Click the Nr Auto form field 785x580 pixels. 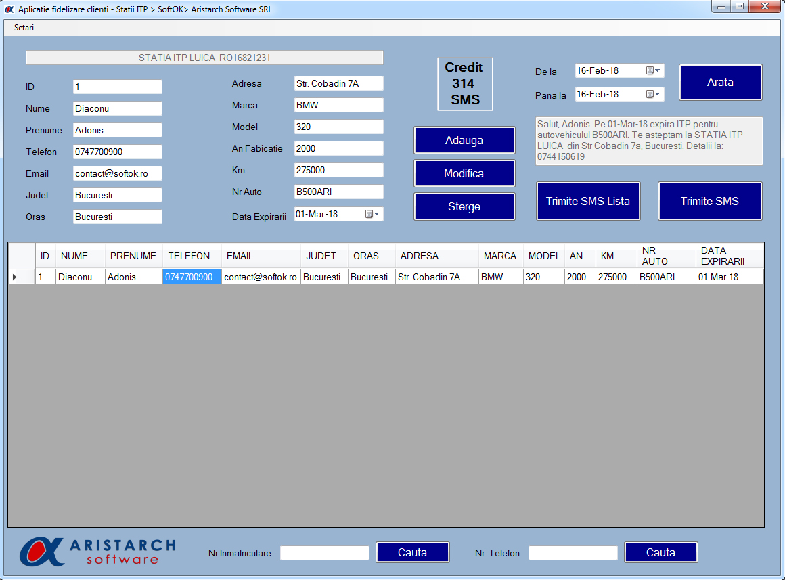coord(339,192)
